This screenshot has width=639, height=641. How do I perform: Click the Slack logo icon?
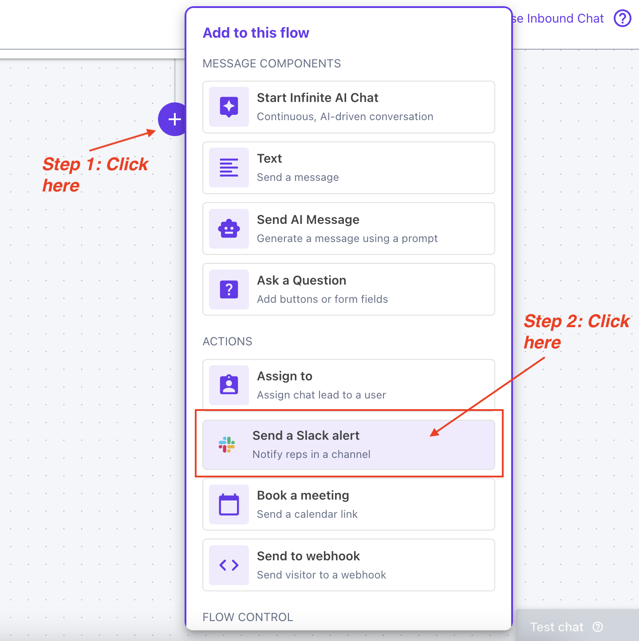point(227,445)
